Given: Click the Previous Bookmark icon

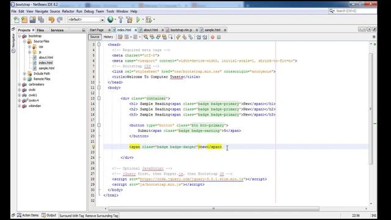Looking at the screenshot, I should tap(178, 37).
